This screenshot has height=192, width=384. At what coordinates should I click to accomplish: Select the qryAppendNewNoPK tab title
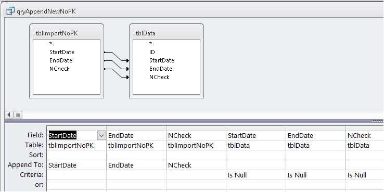[46, 11]
